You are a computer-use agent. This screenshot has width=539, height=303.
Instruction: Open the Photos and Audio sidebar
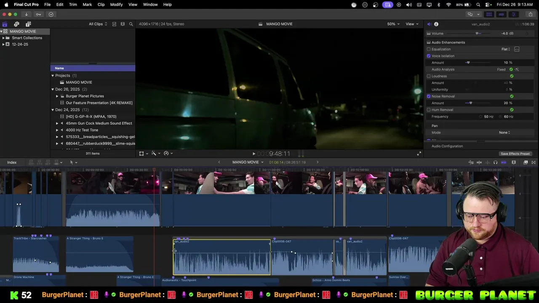[16, 24]
